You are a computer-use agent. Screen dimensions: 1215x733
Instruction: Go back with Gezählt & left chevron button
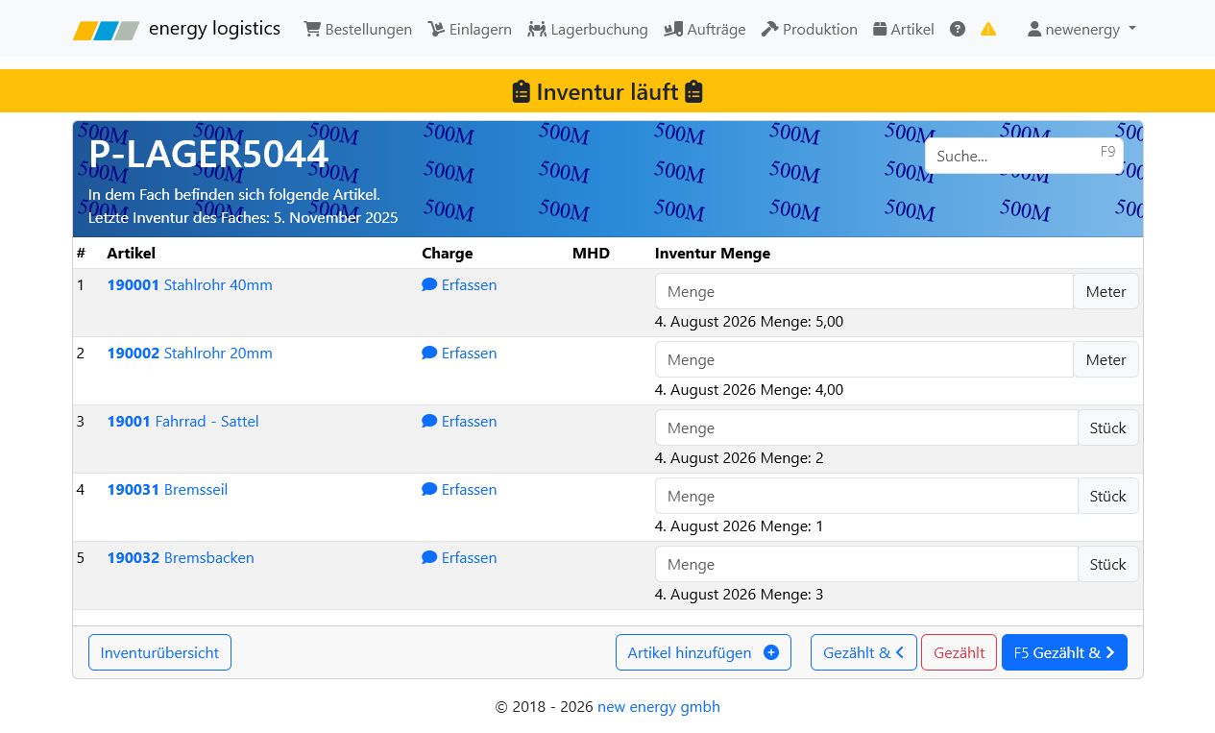[863, 652]
